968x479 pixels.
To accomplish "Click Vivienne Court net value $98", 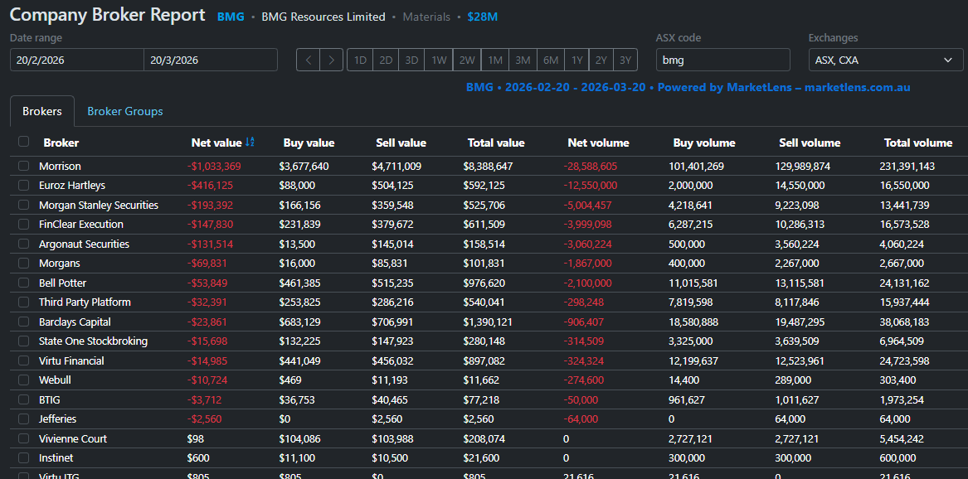I will 195,439.
